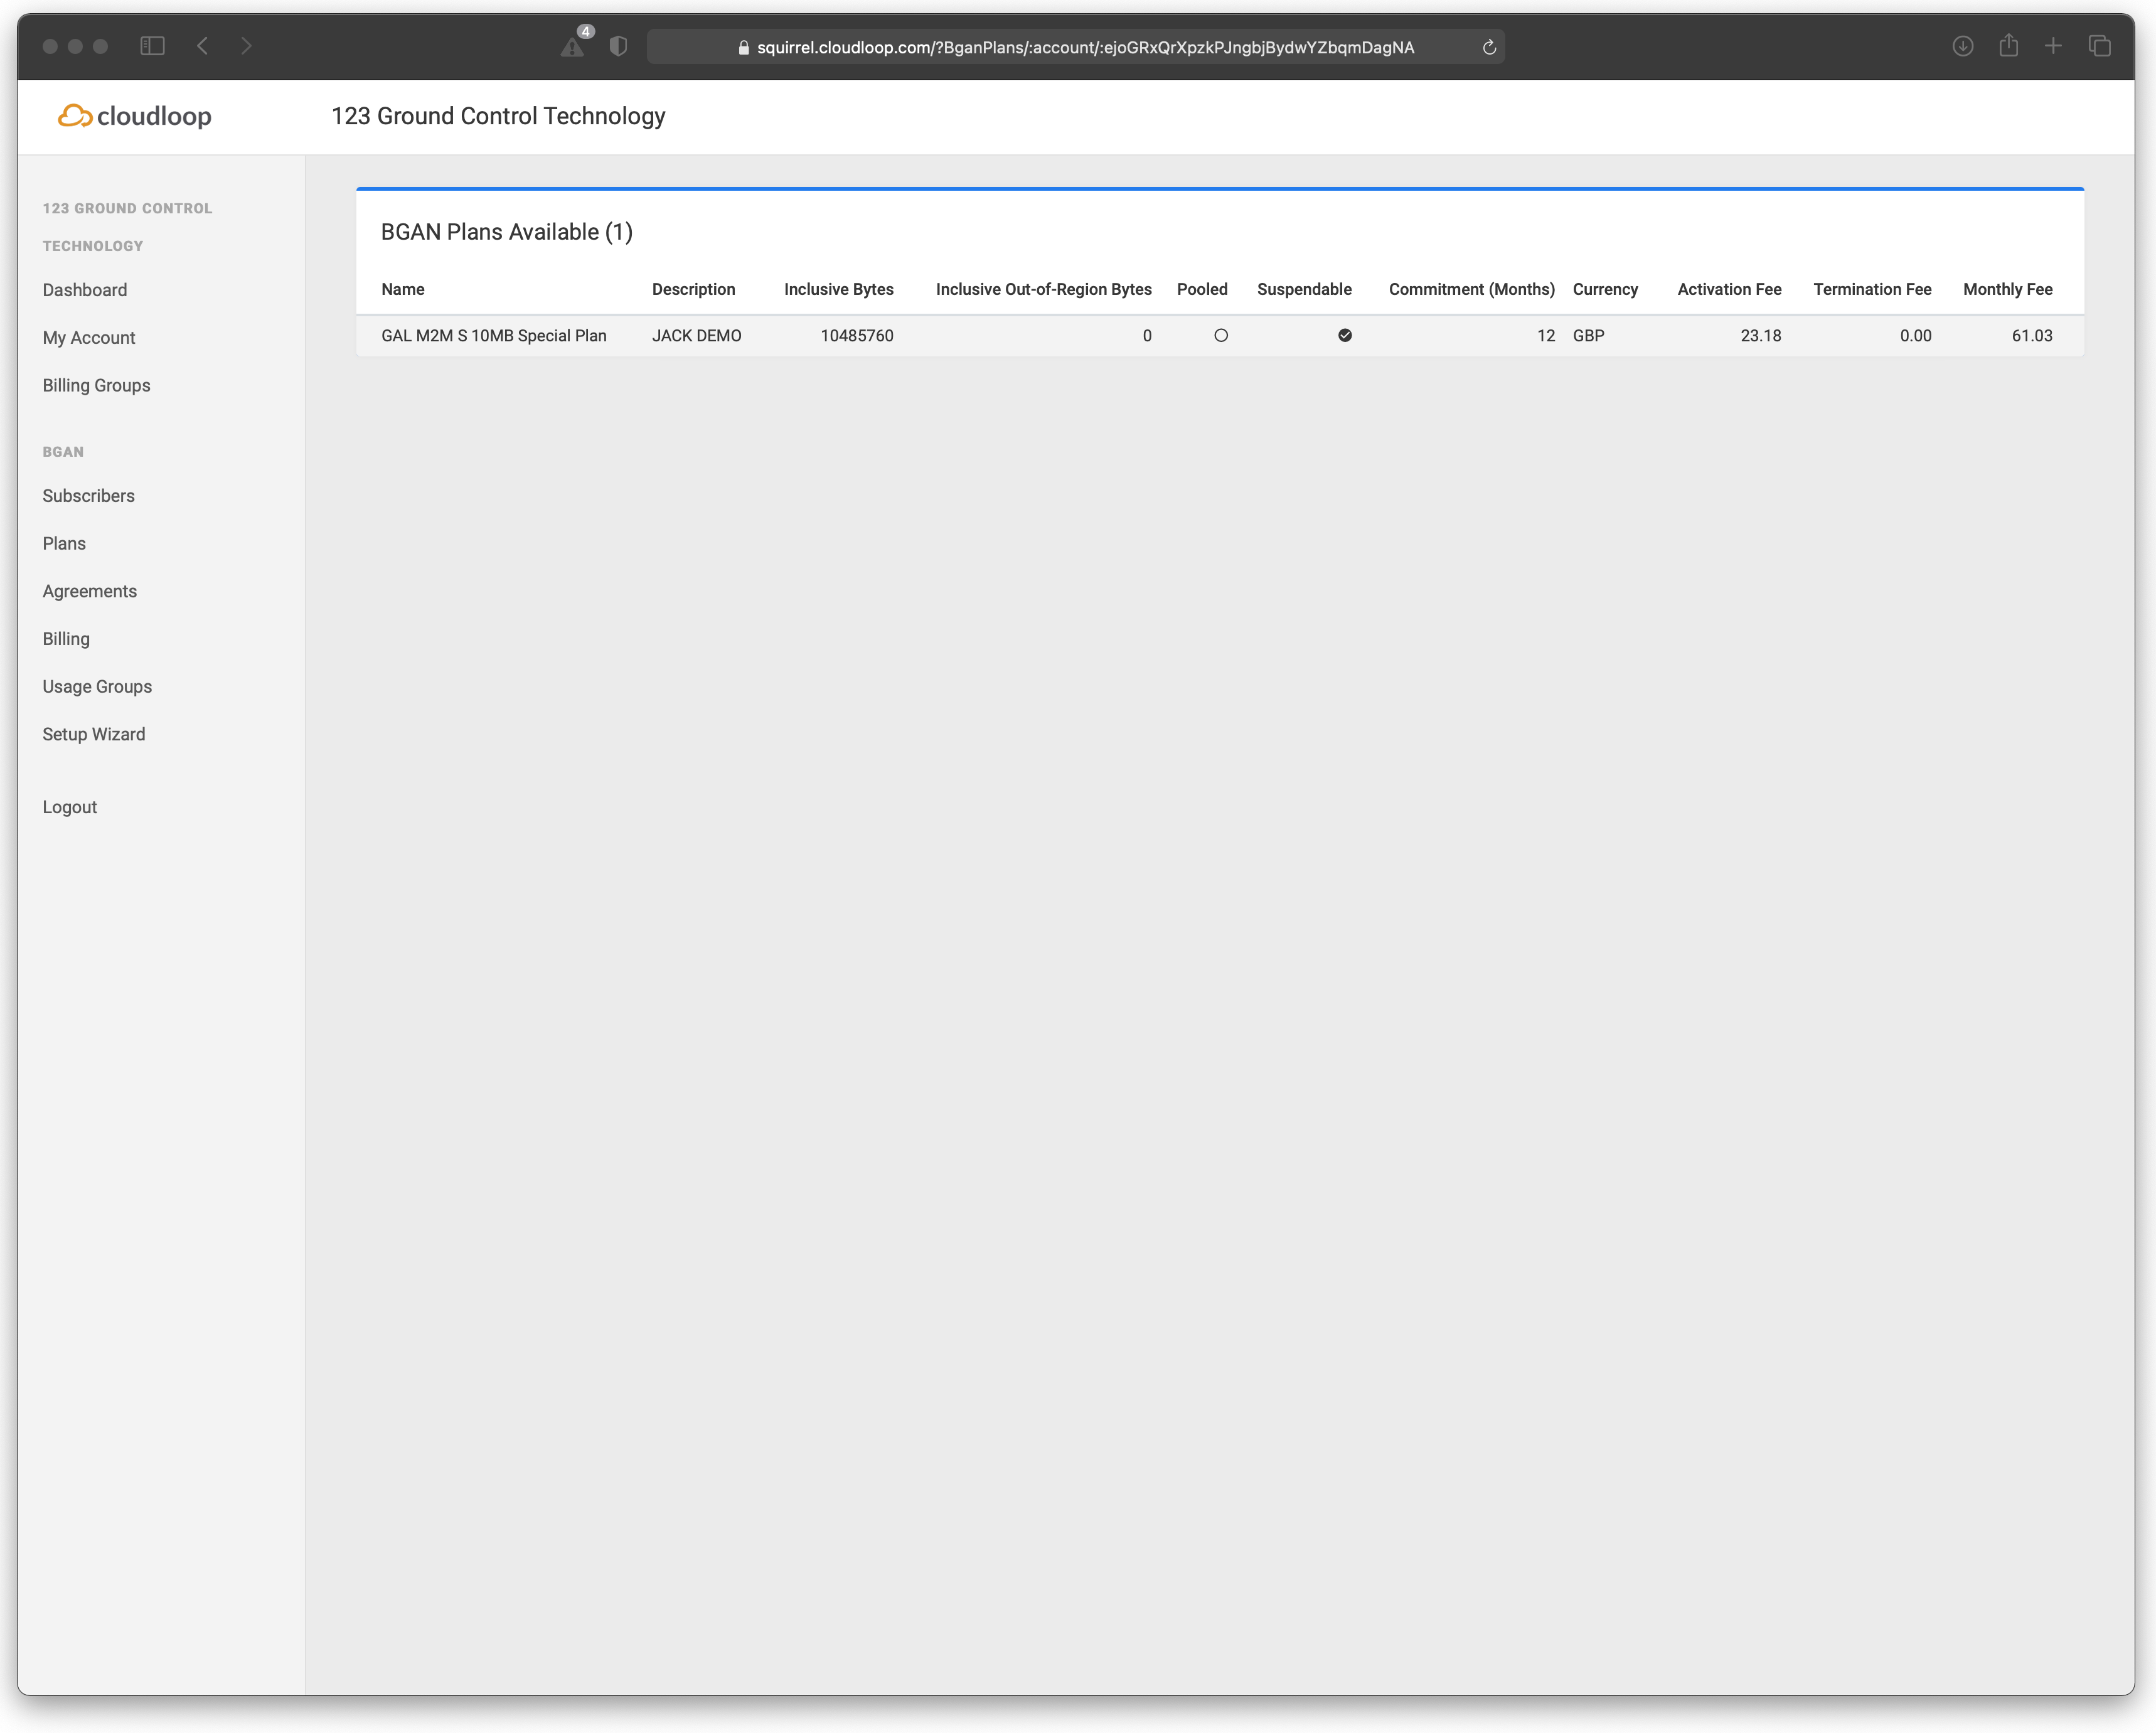Open the Setup Wizard link
2156x1733 pixels.
94,734
